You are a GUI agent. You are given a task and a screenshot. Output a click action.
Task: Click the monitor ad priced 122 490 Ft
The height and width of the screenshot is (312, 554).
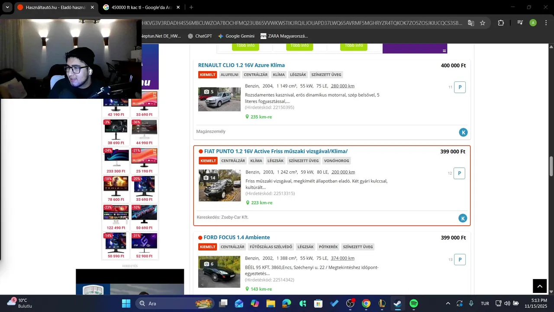[116, 218]
